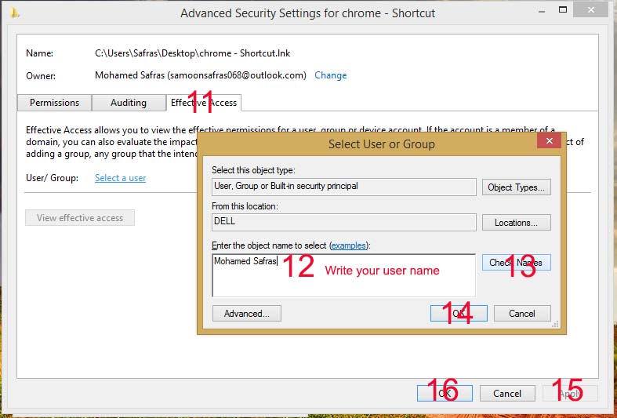Maximize the Advanced Security Settings window
617x418 pixels.
(562, 10)
